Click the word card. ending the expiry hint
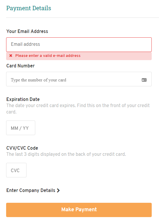The width and height of the screenshot is (159, 220). [x=11, y=112]
